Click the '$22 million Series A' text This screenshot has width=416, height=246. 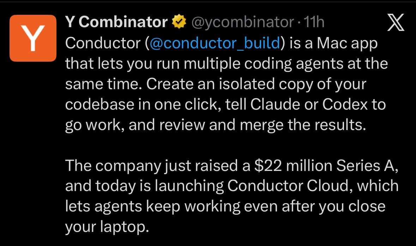pyautogui.click(x=326, y=166)
